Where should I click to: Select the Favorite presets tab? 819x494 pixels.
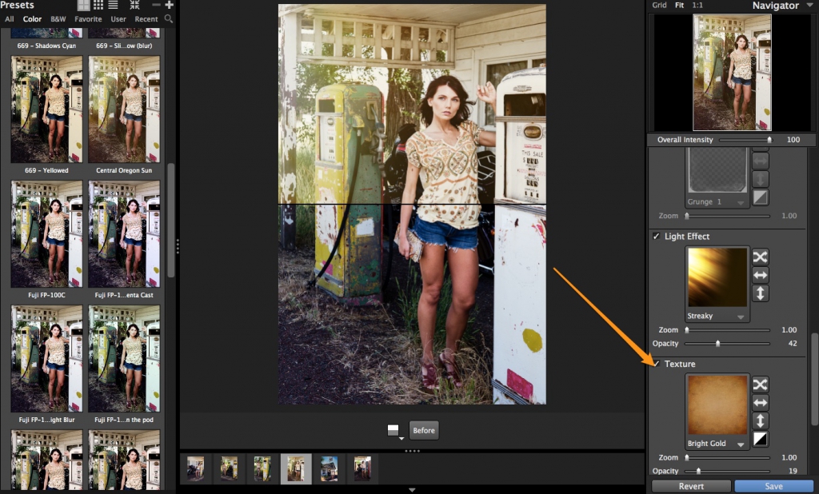[88, 19]
